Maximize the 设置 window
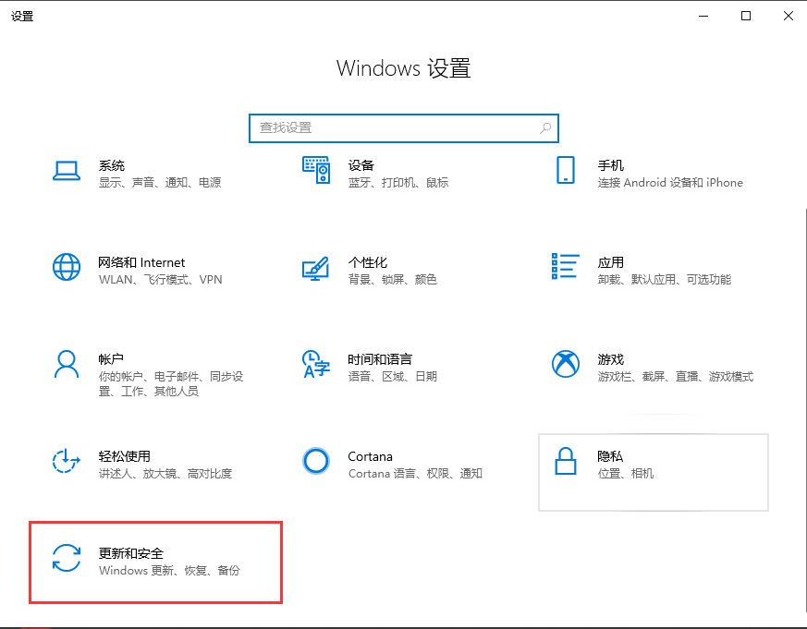This screenshot has height=629, width=807. click(x=745, y=16)
